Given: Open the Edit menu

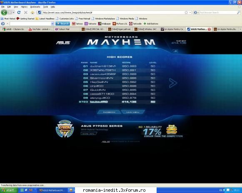Looking at the screenshot, I should click(9, 7).
